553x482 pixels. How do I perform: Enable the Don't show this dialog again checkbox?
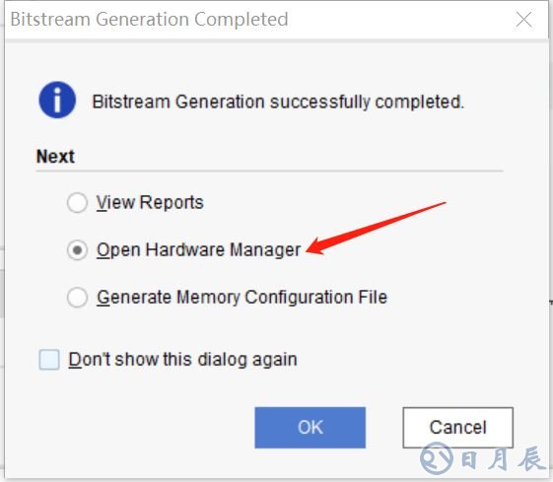coord(49,360)
